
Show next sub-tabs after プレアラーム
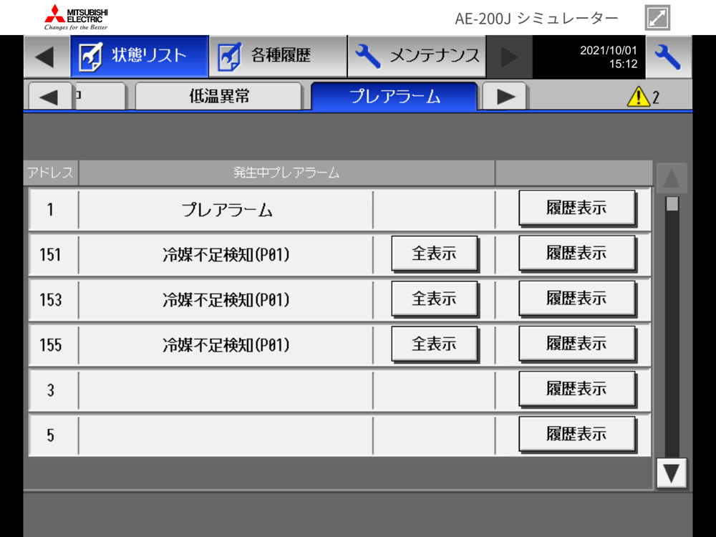coord(505,97)
